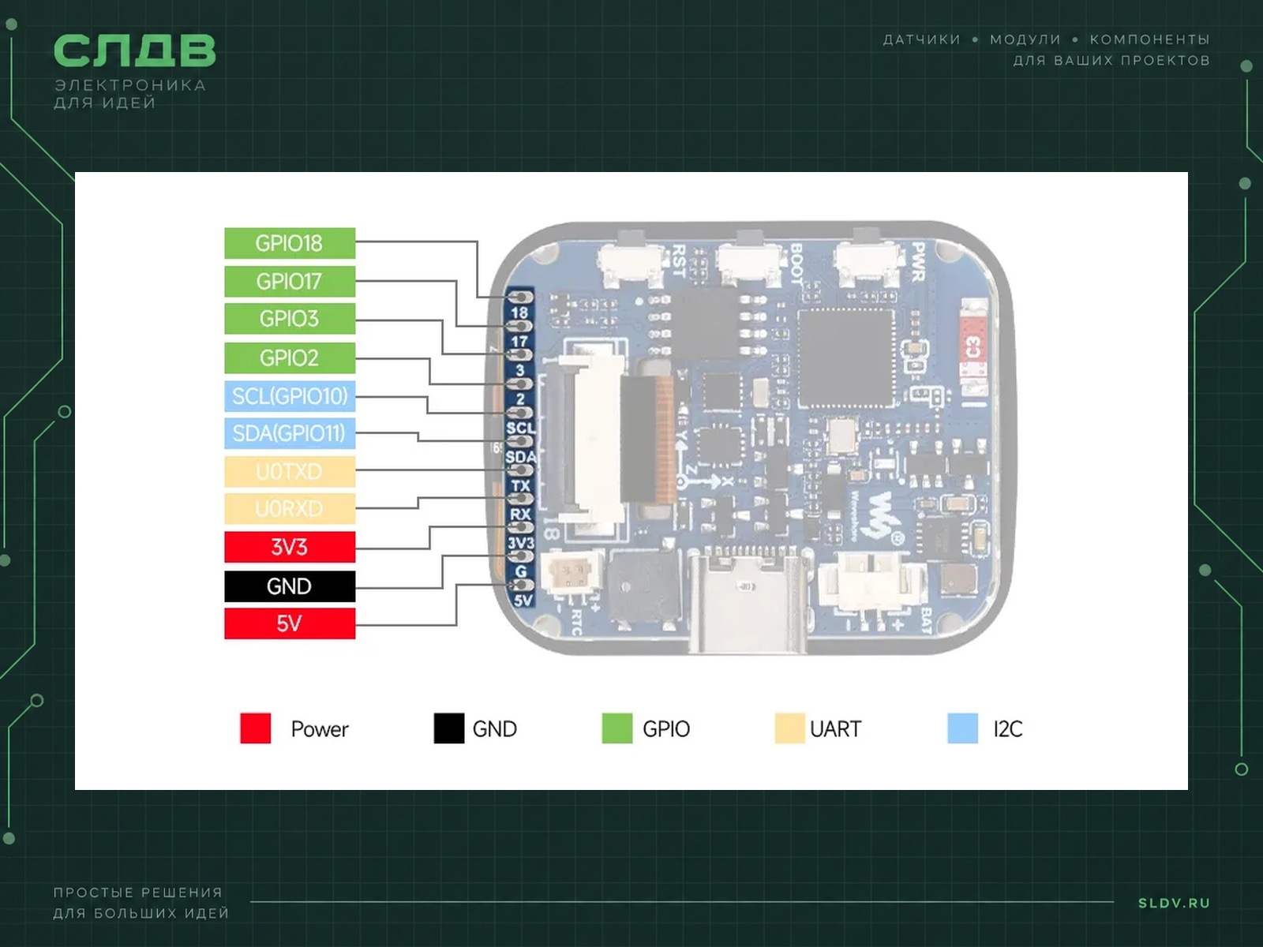Image resolution: width=1263 pixels, height=947 pixels.
Task: Click the BOOT button on the board
Action: pyautogui.click(x=751, y=259)
